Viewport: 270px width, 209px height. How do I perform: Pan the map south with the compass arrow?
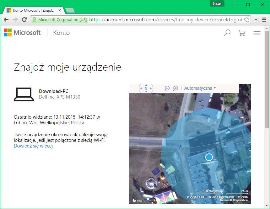pyautogui.click(x=146, y=92)
